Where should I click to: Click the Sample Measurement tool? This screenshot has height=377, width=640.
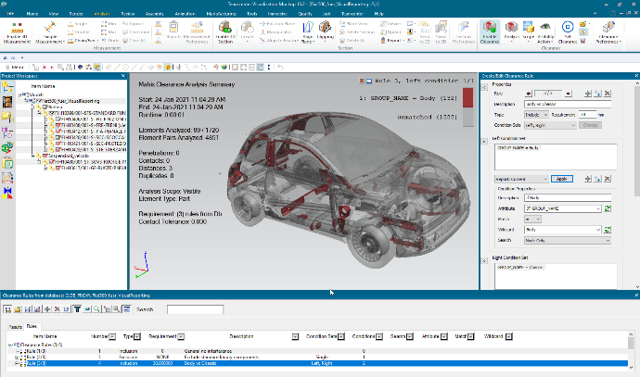click(x=50, y=32)
